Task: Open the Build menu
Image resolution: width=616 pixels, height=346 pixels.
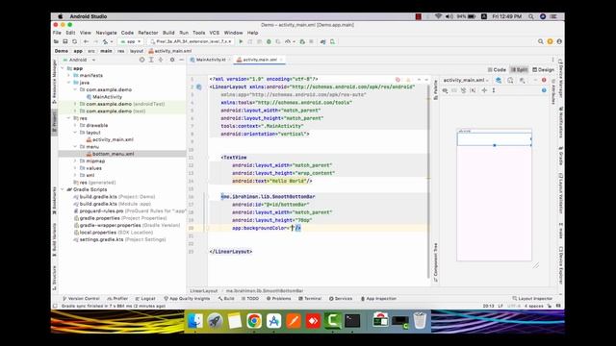Action: [x=168, y=33]
